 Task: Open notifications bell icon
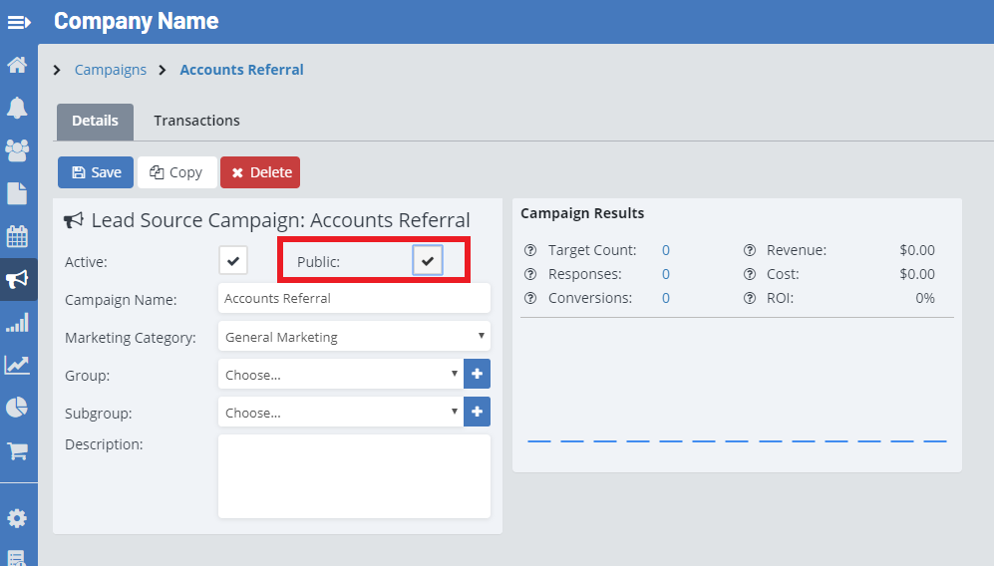17,108
